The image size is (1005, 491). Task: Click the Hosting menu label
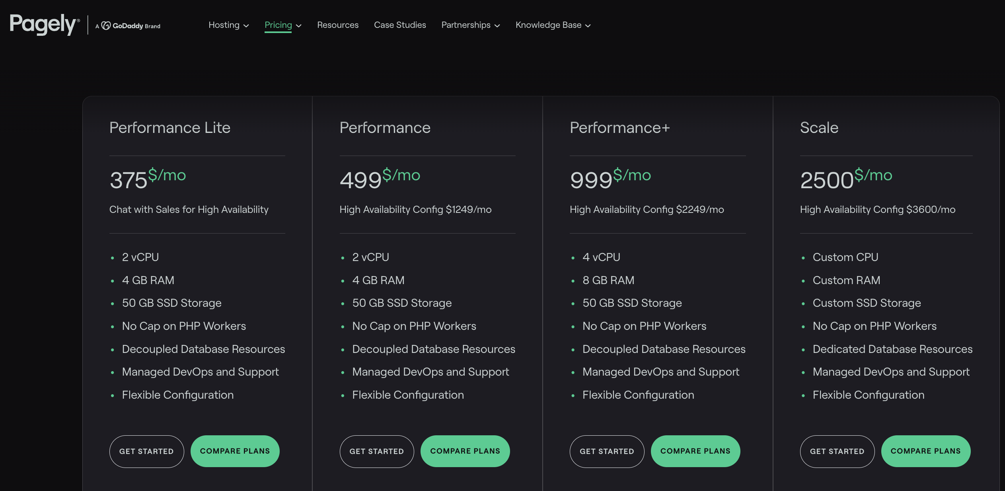point(224,25)
